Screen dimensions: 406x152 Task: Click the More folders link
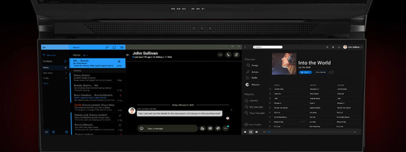46,83
